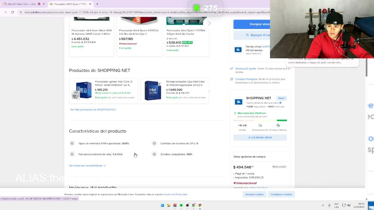The image size is (374, 210).
Task: Open Microprocesador Cpu Intel Core i9 title
Action: click(185, 83)
